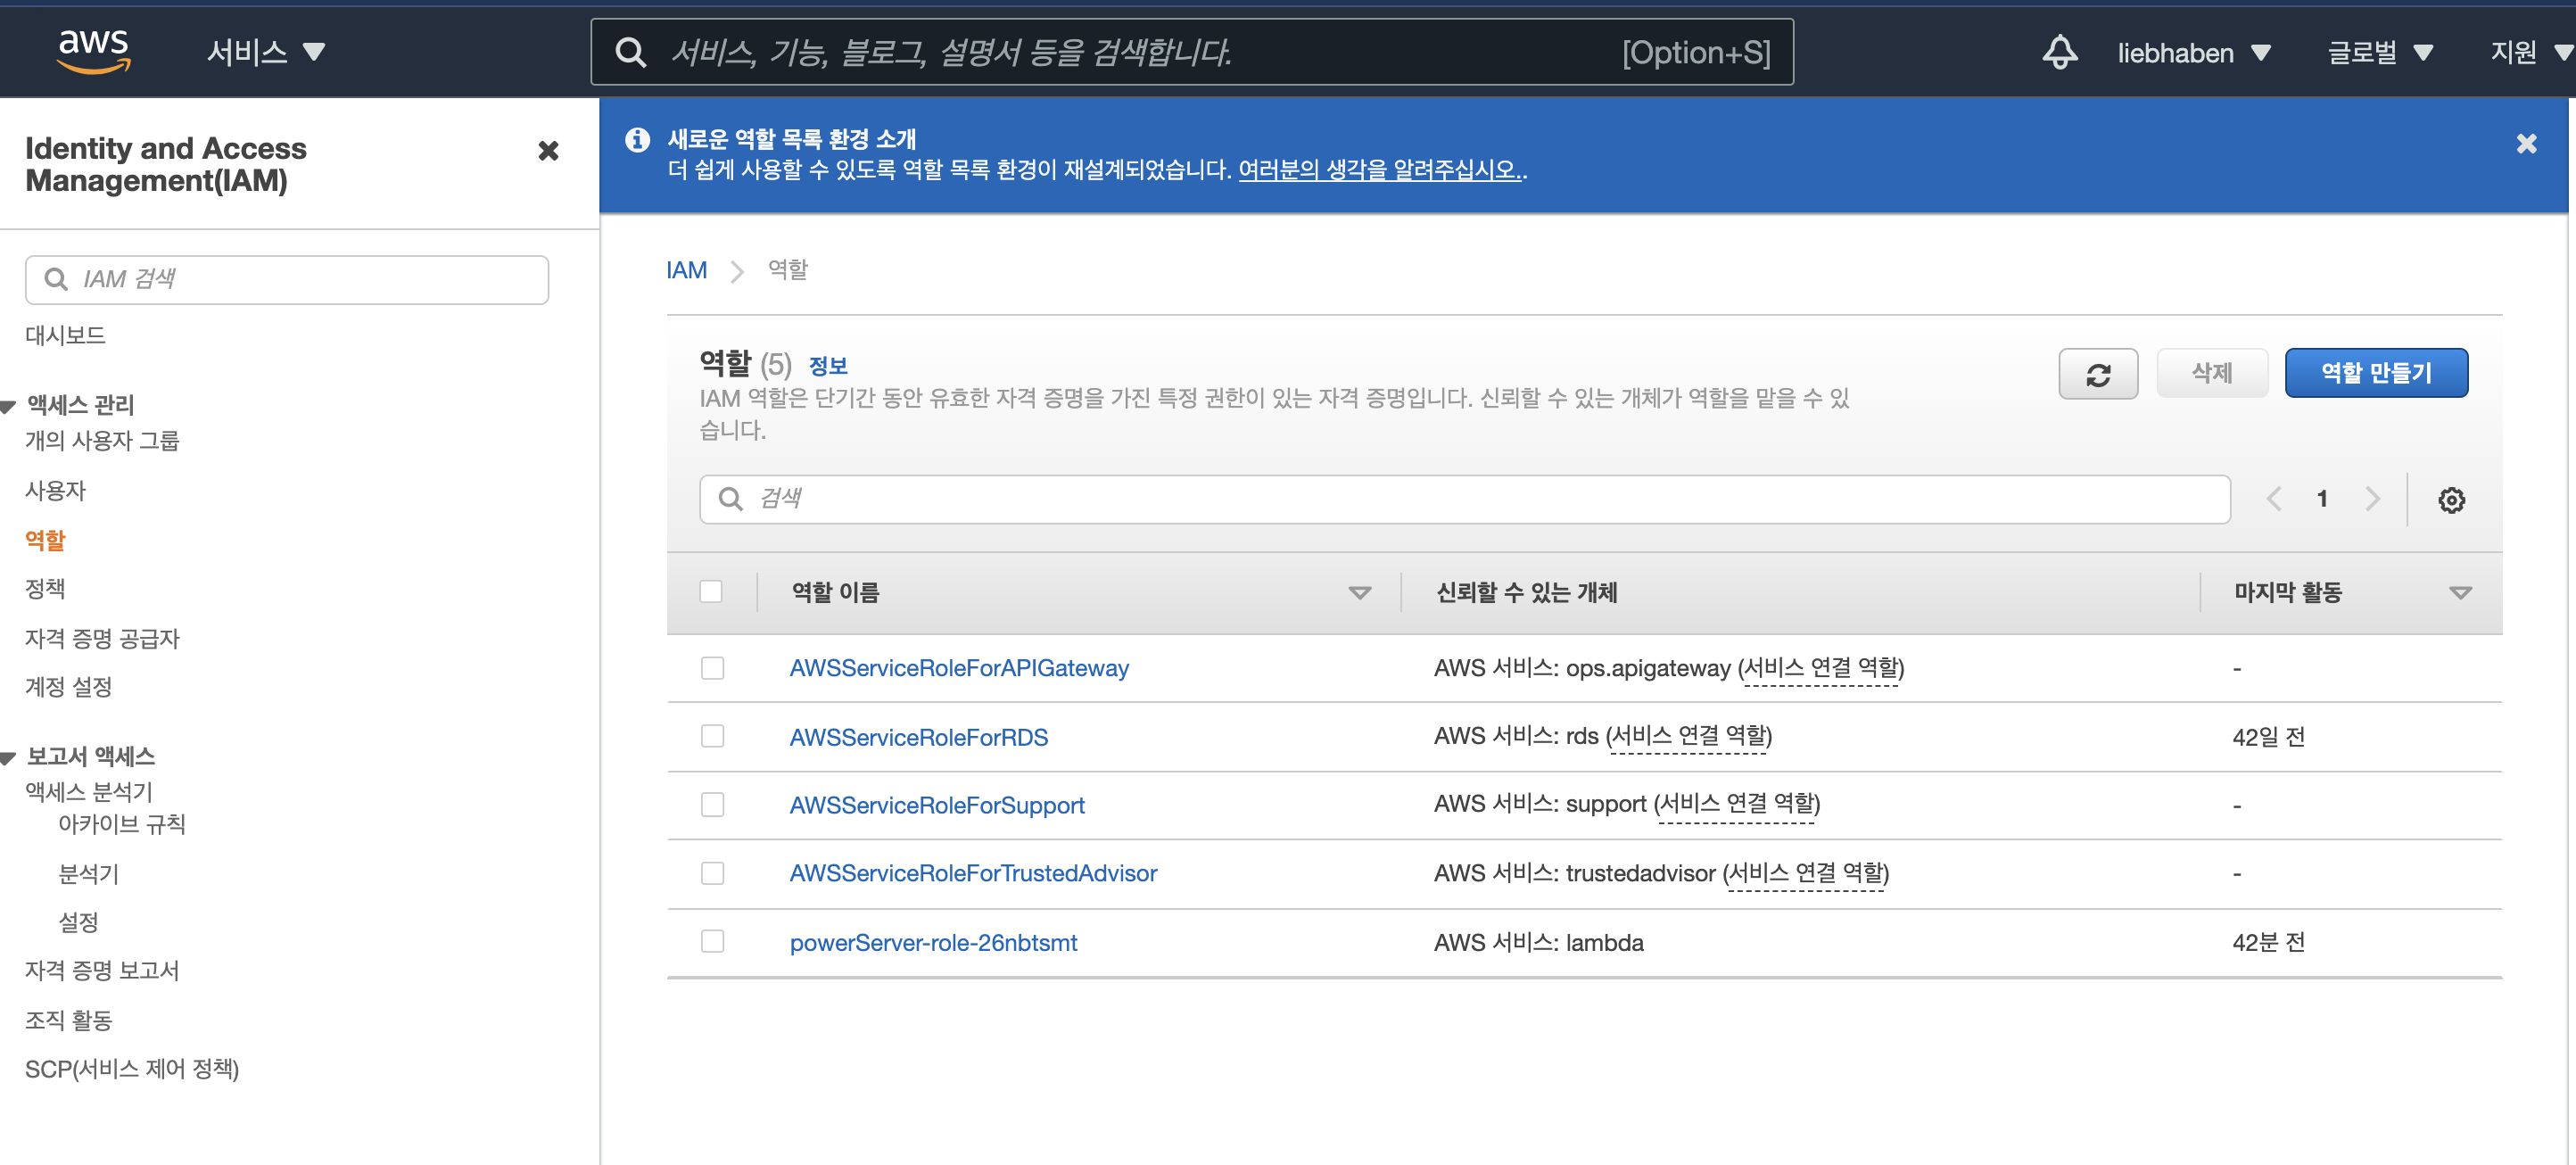Toggle the select-all roles checkbox

711,592
